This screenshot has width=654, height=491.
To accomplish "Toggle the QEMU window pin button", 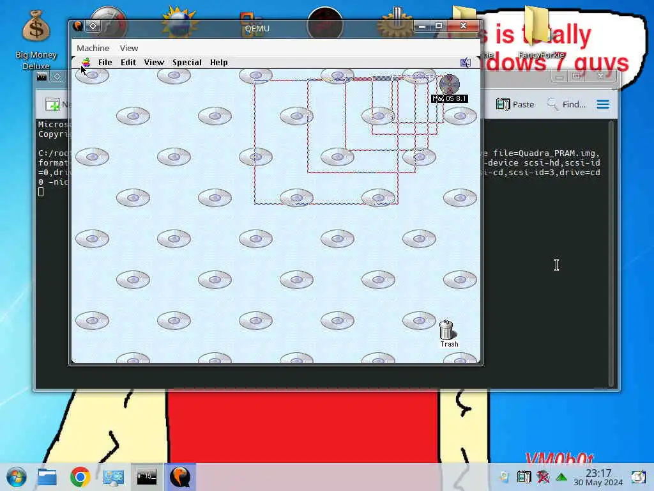I will click(93, 26).
